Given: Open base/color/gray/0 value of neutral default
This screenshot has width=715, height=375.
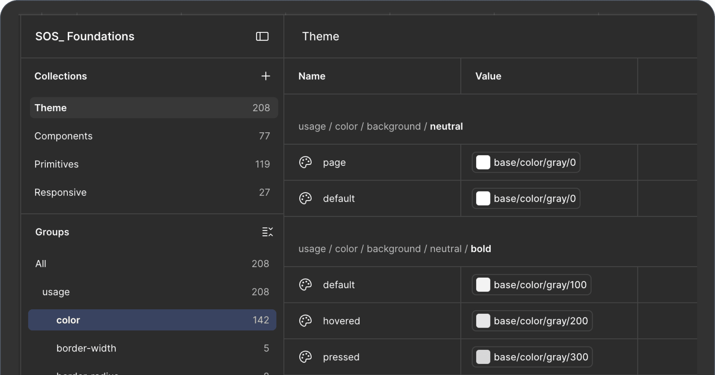Looking at the screenshot, I should point(526,198).
